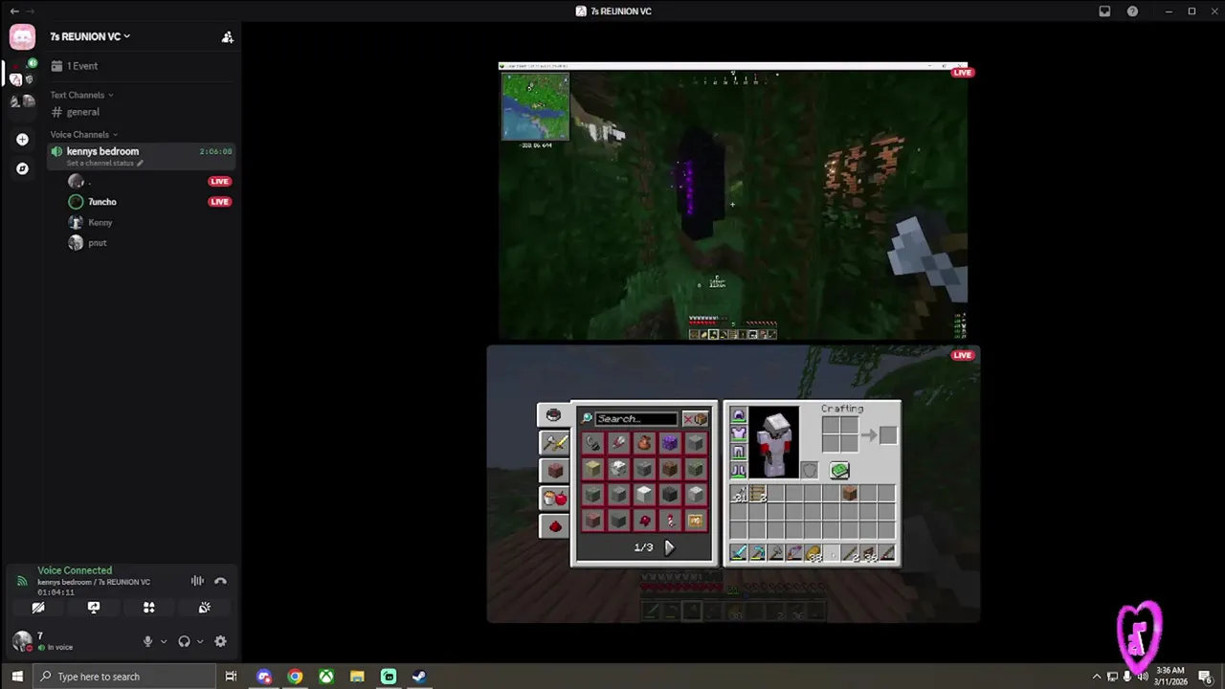The height and width of the screenshot is (689, 1225).
Task: Open the volume control in system tray
Action: [x=1143, y=677]
